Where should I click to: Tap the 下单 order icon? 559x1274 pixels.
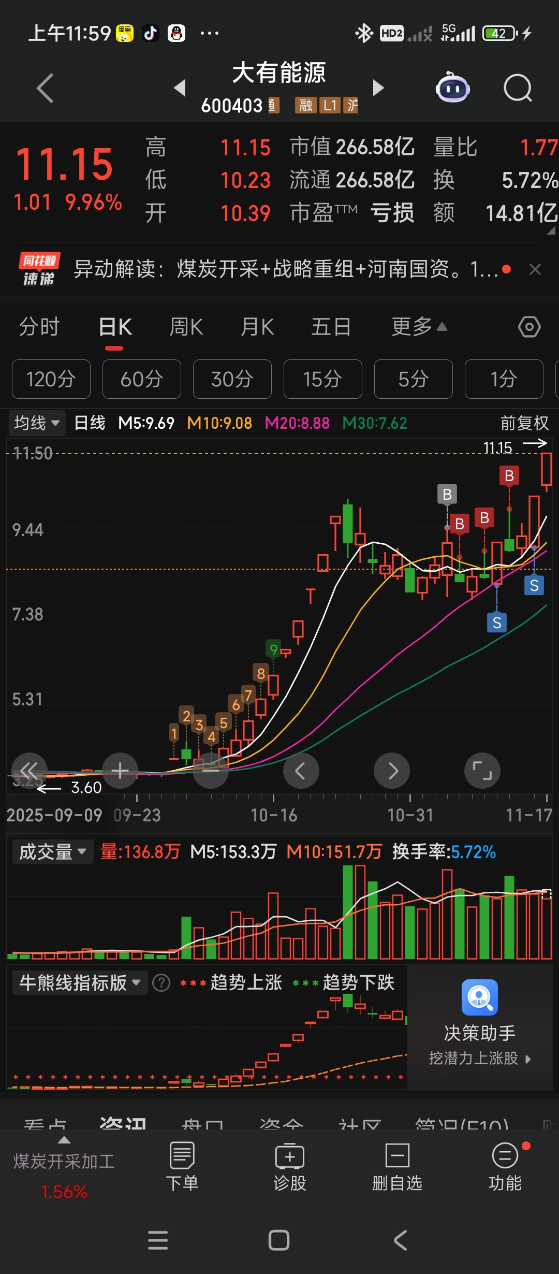click(182, 1166)
